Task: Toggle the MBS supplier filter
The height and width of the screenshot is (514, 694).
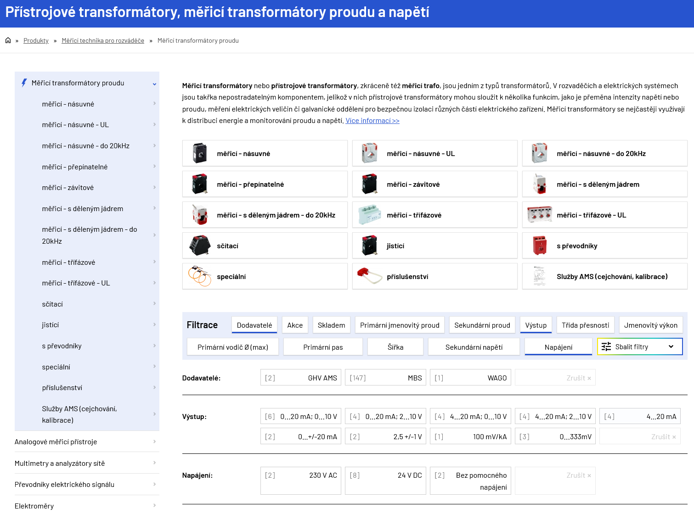Action: pyautogui.click(x=385, y=378)
